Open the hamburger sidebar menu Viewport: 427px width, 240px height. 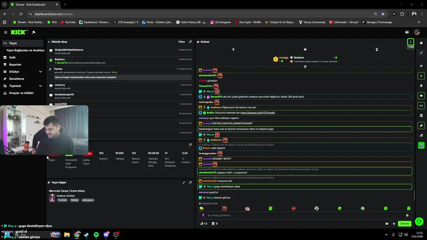(6, 32)
